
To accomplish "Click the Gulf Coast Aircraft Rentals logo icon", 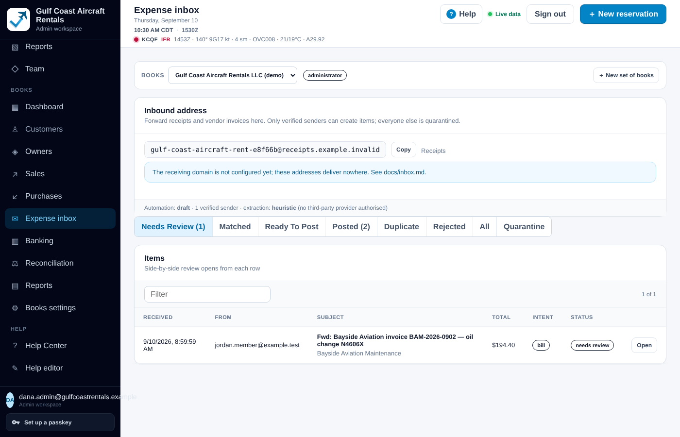I will [18, 19].
